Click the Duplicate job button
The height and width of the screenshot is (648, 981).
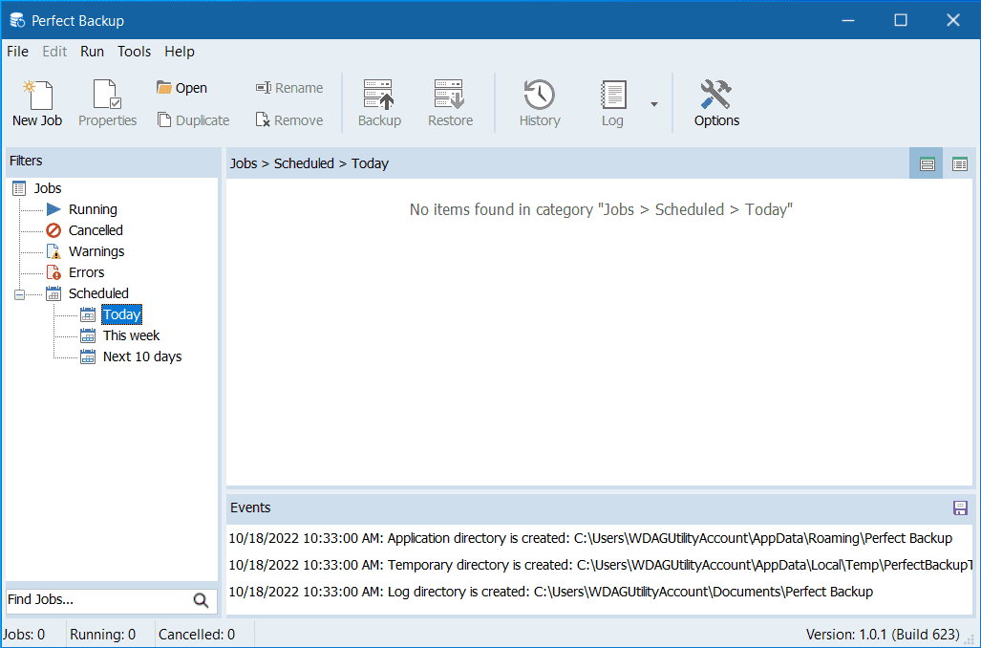(x=193, y=120)
